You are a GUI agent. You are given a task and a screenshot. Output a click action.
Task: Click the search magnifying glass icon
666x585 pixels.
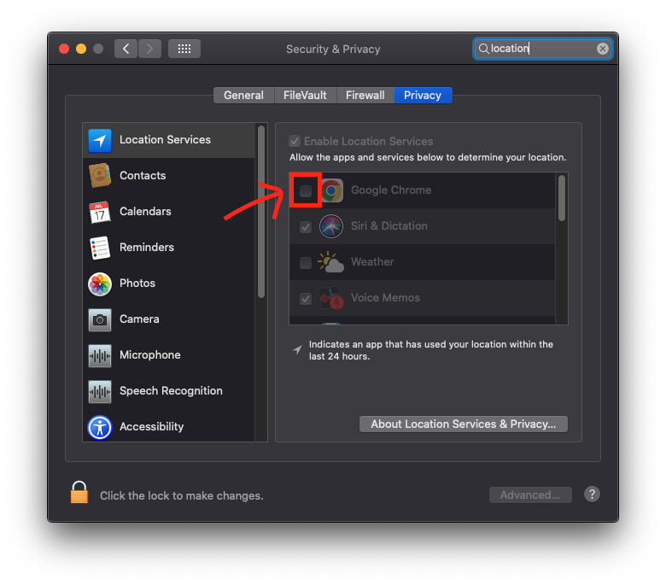tap(484, 49)
